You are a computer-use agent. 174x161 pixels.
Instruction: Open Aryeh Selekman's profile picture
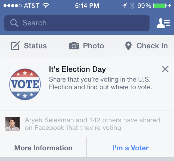[x=13, y=124]
